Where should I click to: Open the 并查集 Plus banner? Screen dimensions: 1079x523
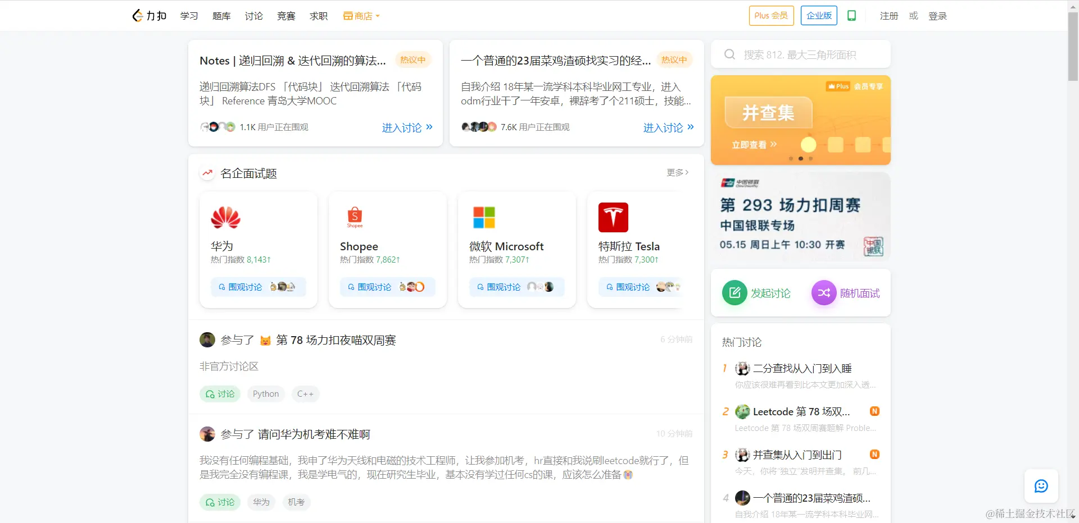click(800, 120)
